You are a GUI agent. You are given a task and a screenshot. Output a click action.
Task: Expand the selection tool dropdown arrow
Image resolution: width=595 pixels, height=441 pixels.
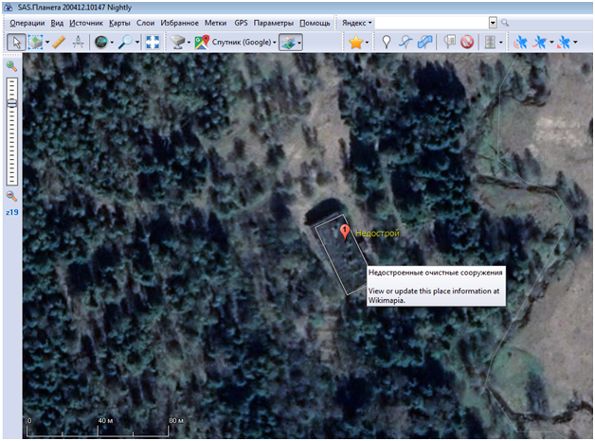[47, 42]
